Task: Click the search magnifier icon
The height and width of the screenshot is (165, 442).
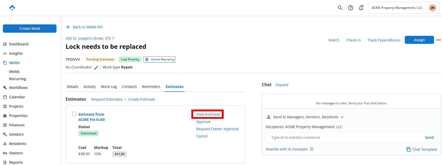Action: pyautogui.click(x=340, y=8)
